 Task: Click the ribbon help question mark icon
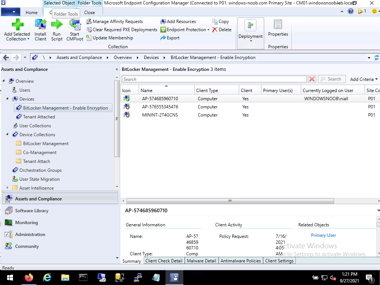tap(350, 12)
